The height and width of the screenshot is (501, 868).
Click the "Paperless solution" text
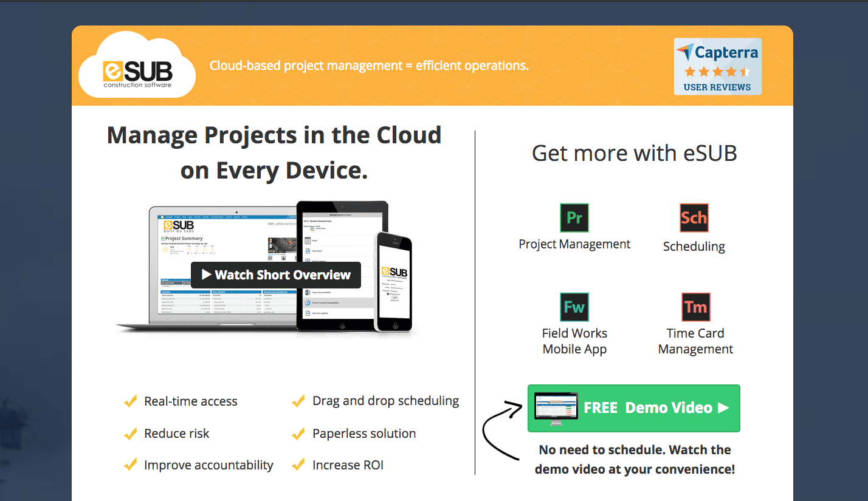(364, 434)
